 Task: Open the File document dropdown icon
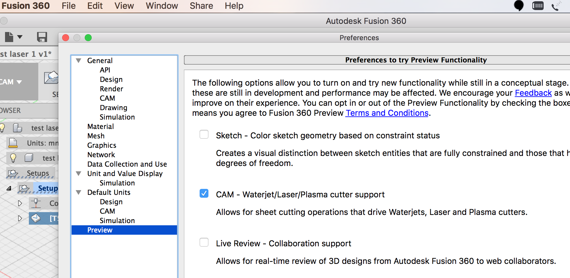tap(13, 37)
